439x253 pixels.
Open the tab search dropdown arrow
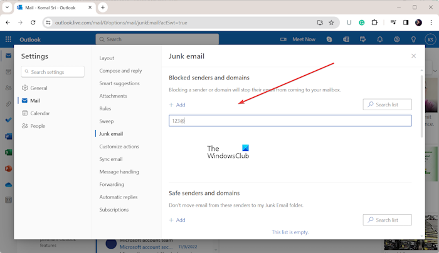click(7, 8)
